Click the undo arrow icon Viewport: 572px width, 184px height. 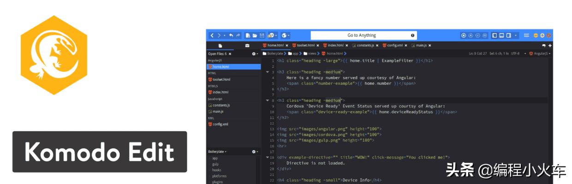(231, 35)
